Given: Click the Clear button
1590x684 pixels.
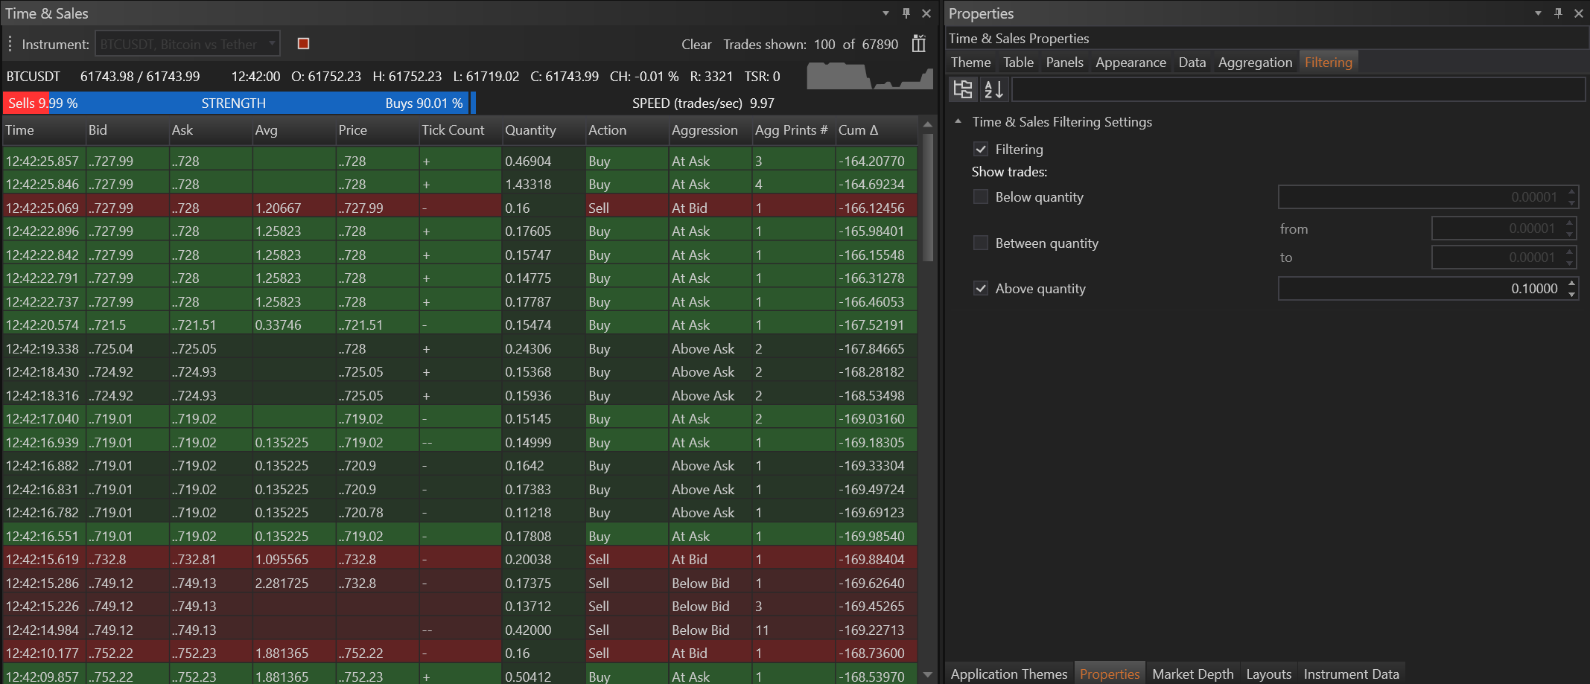Looking at the screenshot, I should (696, 45).
